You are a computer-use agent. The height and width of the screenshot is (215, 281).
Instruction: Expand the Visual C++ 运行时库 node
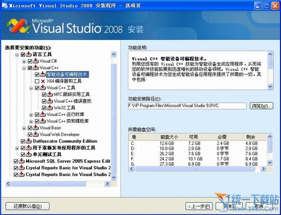click(31, 115)
